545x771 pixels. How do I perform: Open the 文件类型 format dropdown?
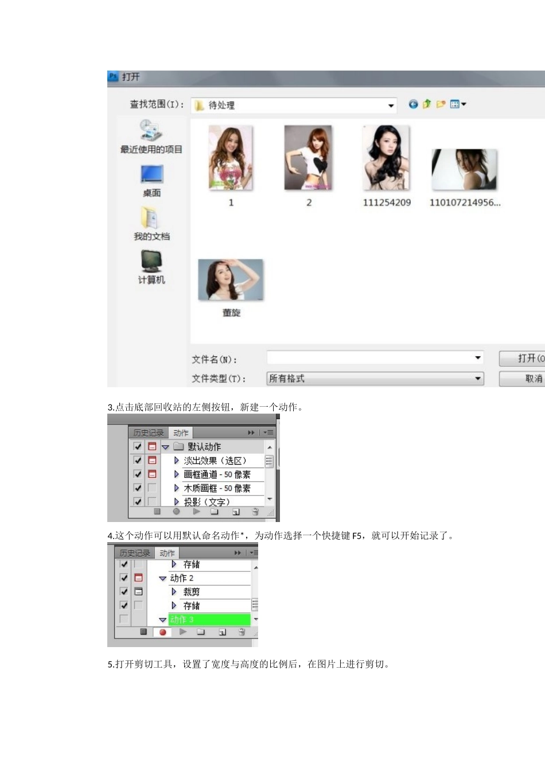pos(477,379)
